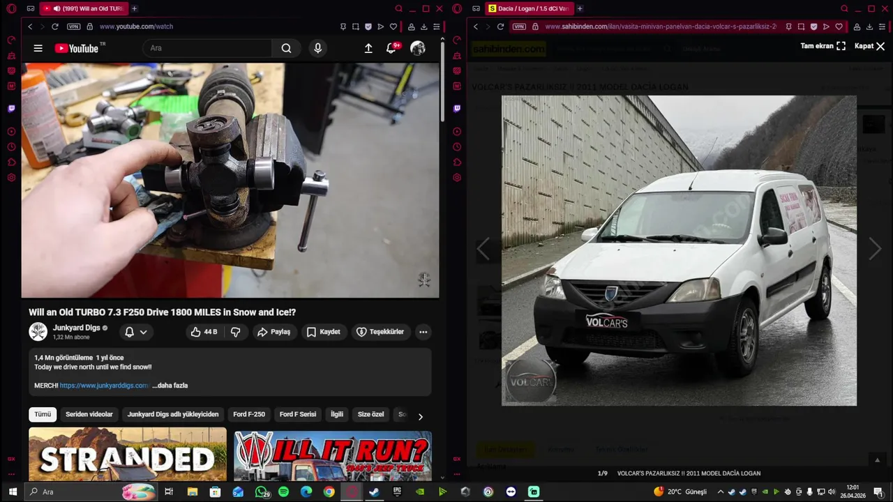Click the YouTube search magnifier button
Screen dimensions: 893x502
(x=286, y=48)
